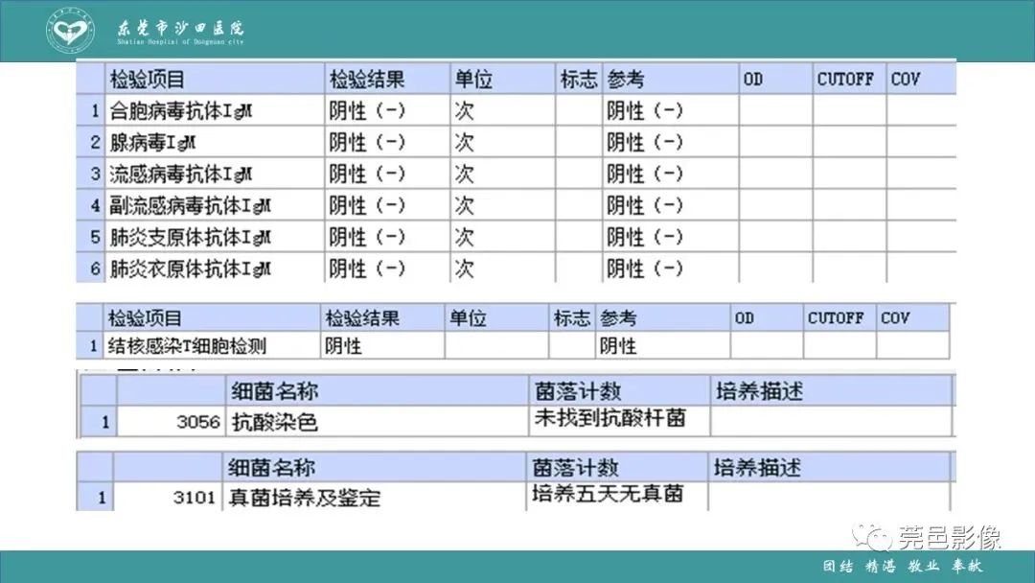Click the hospital name 东莞市沙田医院 title

[180, 28]
